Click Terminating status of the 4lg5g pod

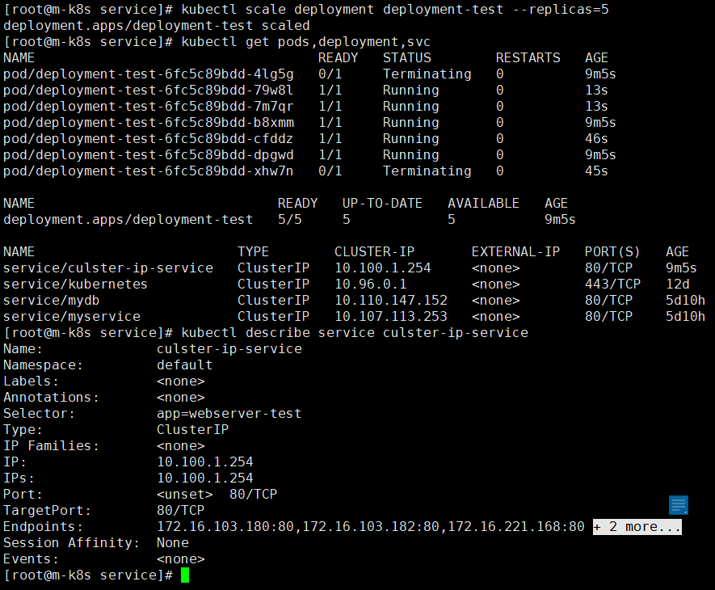pyautogui.click(x=427, y=74)
